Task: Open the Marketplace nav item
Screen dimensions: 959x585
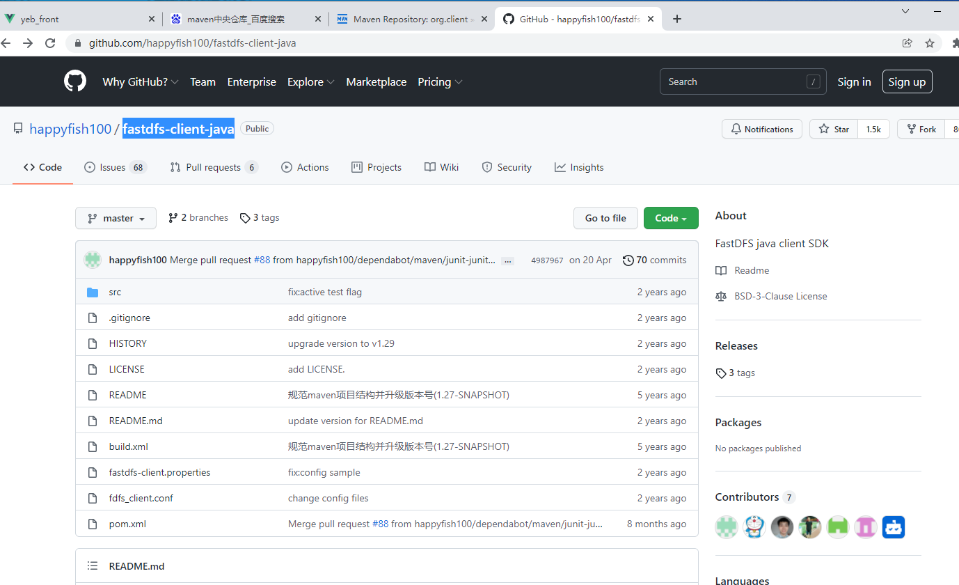Action: [x=377, y=82]
